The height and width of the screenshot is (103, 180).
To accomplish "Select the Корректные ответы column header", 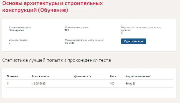I will [x=138, y=76].
